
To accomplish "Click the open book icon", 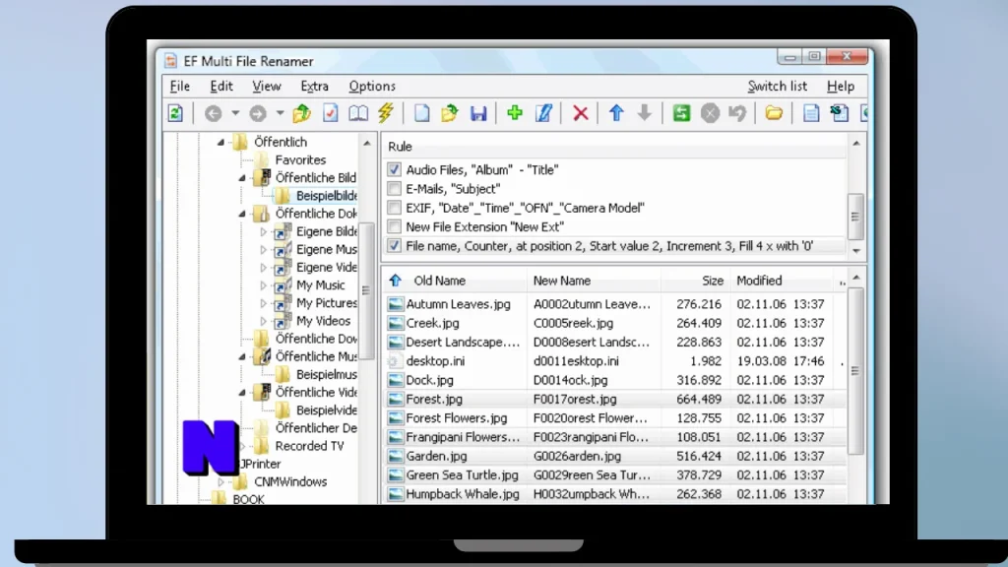I will tap(358, 113).
